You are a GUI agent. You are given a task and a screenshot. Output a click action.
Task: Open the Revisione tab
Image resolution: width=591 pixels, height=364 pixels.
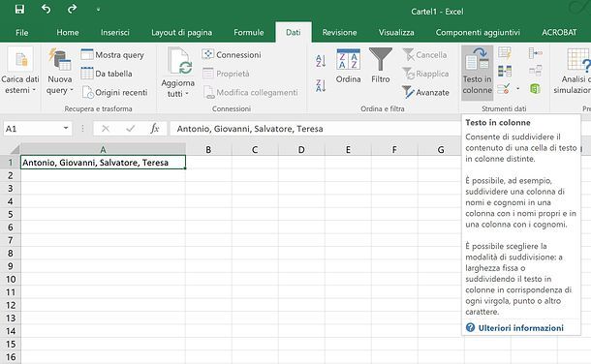[x=339, y=32]
